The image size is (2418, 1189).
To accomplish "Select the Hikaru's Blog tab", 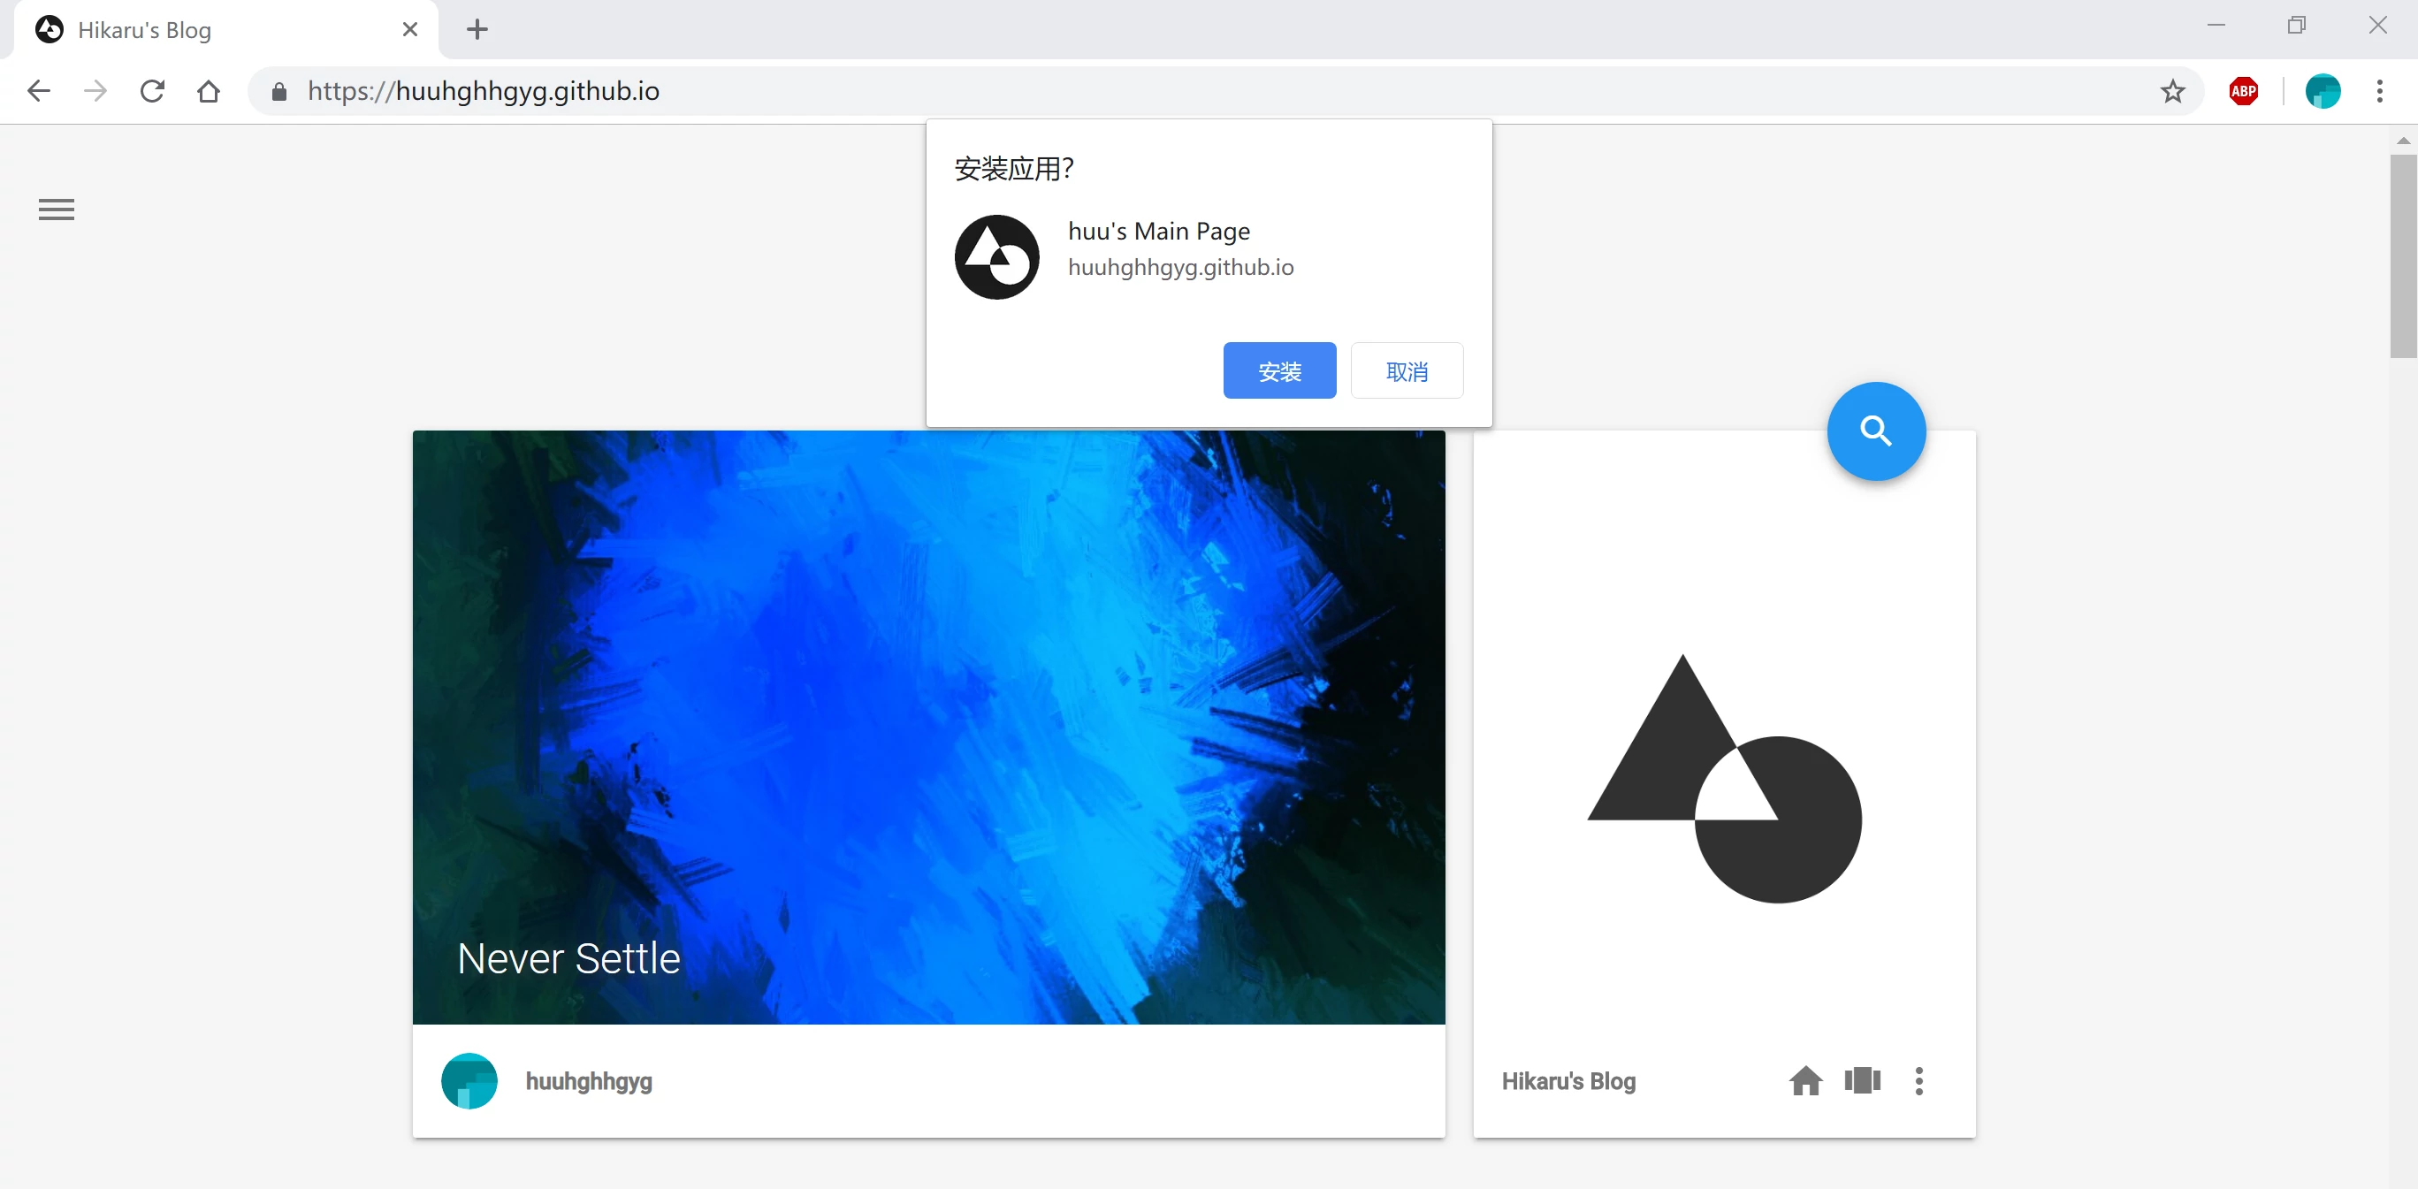I will pyautogui.click(x=225, y=29).
